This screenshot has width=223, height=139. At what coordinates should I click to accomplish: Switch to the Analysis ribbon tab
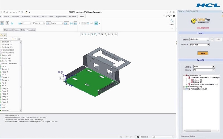16,16
